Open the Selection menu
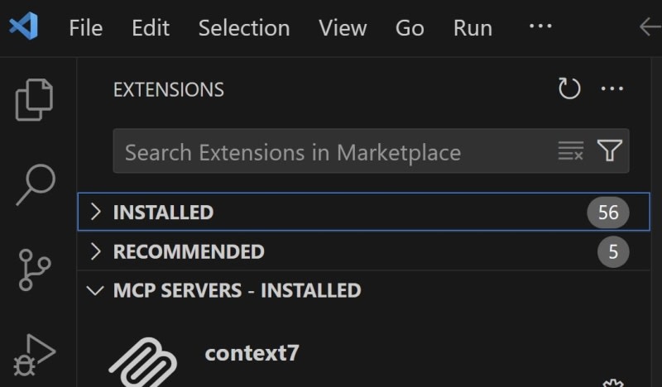662x387 pixels. [x=244, y=28]
